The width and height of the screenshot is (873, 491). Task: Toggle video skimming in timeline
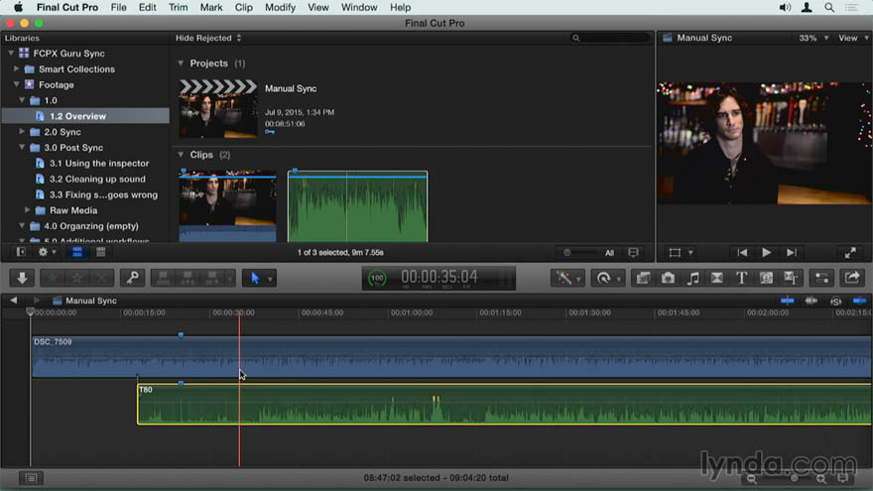click(788, 302)
